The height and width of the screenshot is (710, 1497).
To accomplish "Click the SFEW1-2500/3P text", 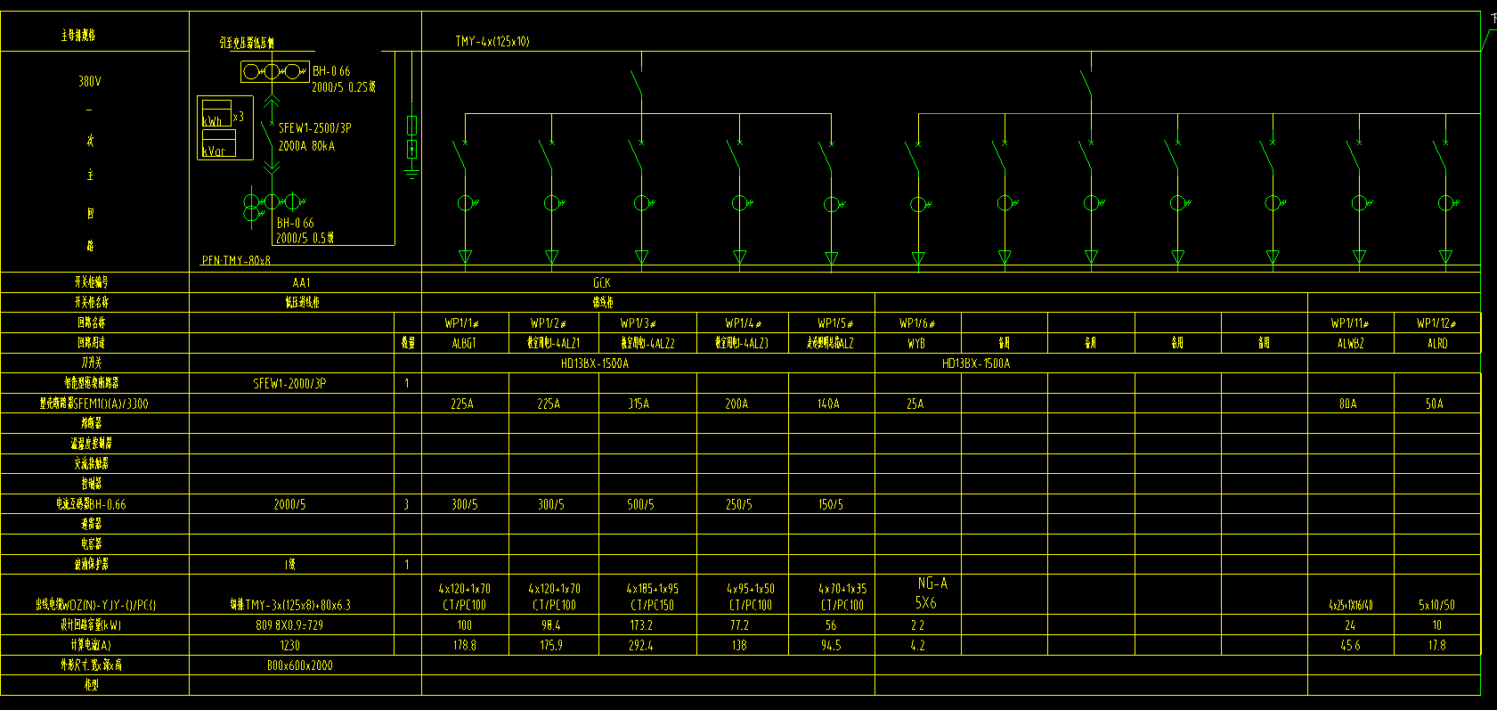I will (314, 128).
